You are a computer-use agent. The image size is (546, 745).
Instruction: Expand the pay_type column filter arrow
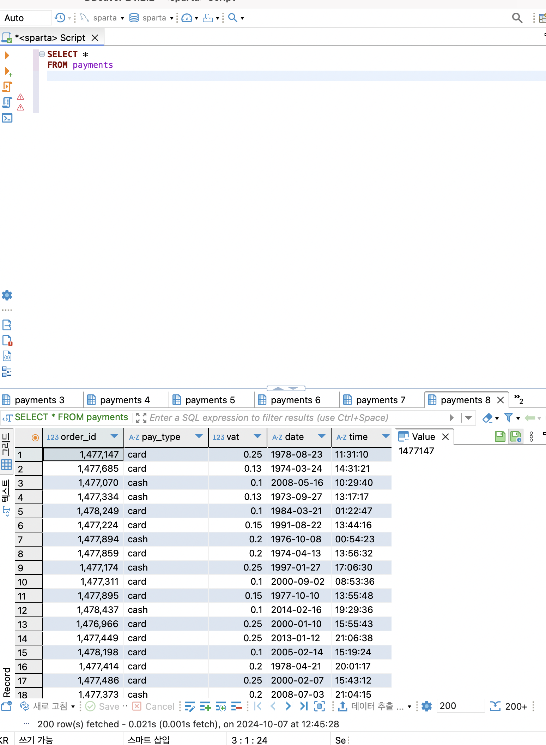pyautogui.click(x=199, y=436)
